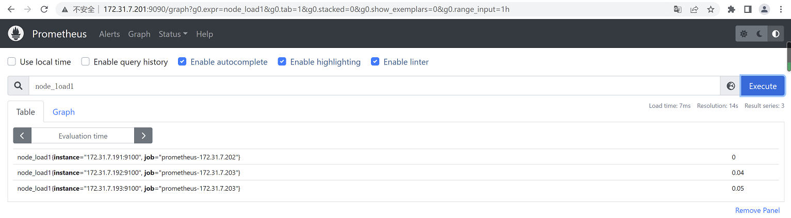
Task: Reload the browser page
Action: coord(44,9)
